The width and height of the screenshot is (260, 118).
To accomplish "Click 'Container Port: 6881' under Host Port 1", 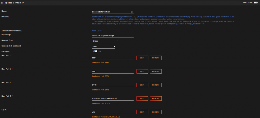I will [x=100, y=63].
